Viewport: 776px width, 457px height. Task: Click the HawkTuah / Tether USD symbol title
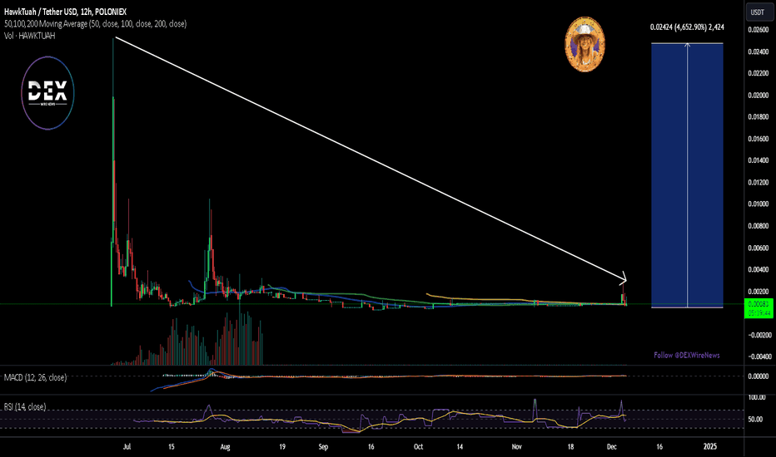coord(65,12)
